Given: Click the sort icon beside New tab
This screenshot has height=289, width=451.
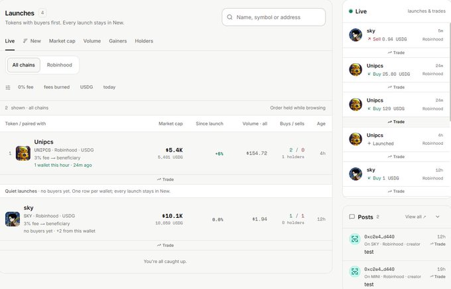Looking at the screenshot, I should click(25, 41).
